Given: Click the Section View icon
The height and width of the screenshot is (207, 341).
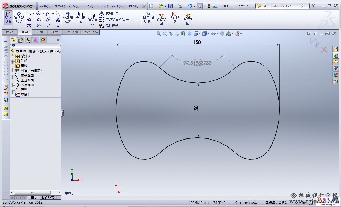Looking at the screenshot, I should click(x=183, y=33).
